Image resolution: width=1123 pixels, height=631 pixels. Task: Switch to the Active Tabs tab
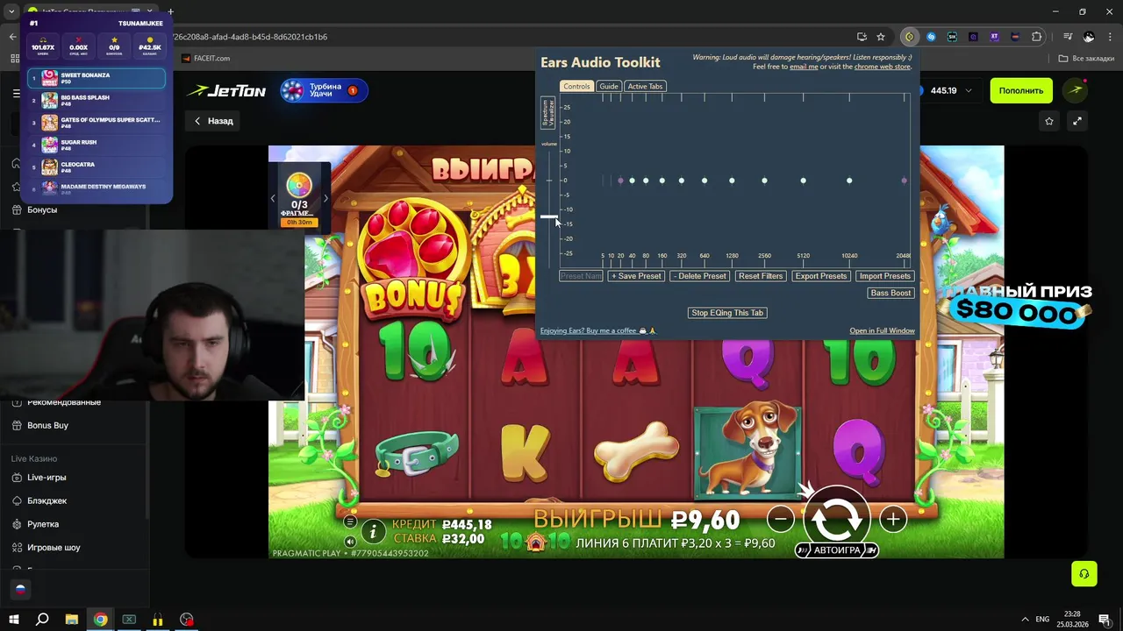pos(645,86)
